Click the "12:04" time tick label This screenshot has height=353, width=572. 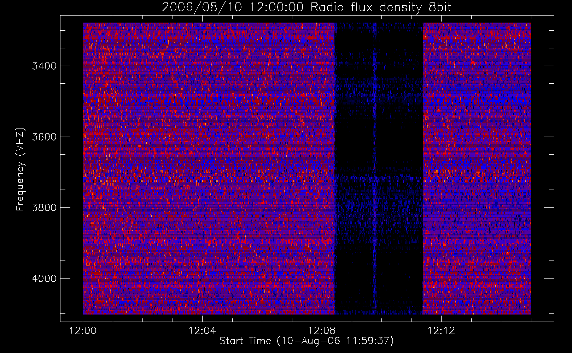(x=202, y=331)
